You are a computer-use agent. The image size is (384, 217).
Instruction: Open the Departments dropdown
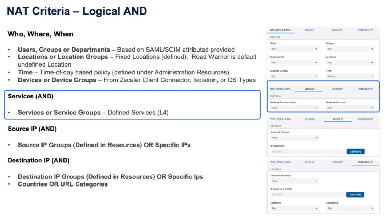[294, 63]
